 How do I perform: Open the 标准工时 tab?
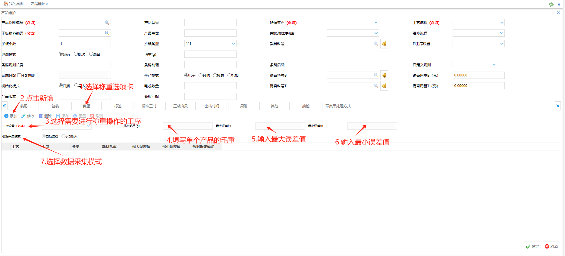coord(149,106)
